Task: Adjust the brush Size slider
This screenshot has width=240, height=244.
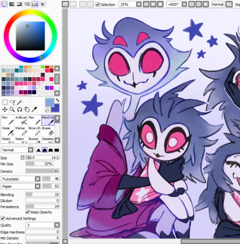Action: [43, 158]
